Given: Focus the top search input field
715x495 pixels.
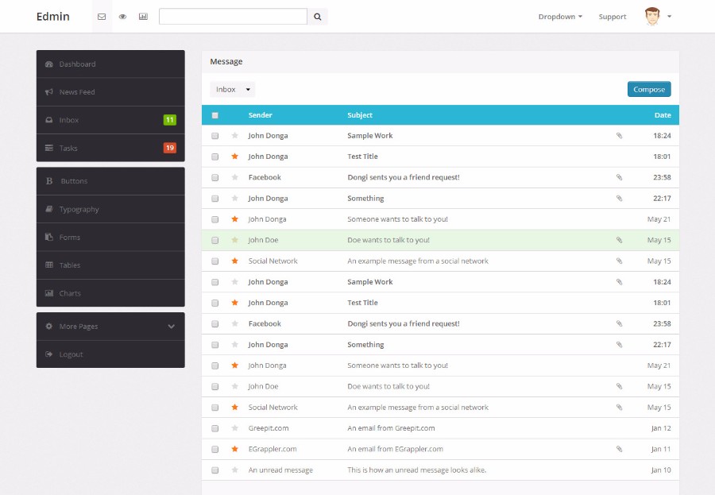Looking at the screenshot, I should tap(233, 17).
